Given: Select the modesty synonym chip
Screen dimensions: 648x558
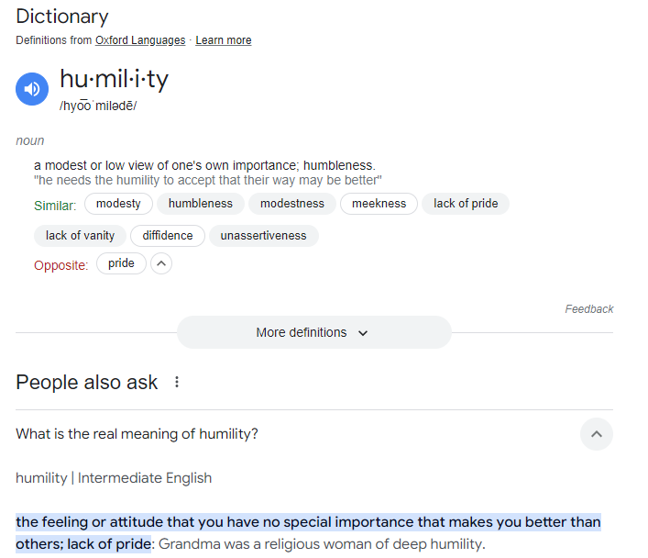Looking at the screenshot, I should click(118, 204).
